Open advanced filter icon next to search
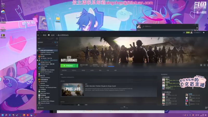 click(x=57, y=45)
